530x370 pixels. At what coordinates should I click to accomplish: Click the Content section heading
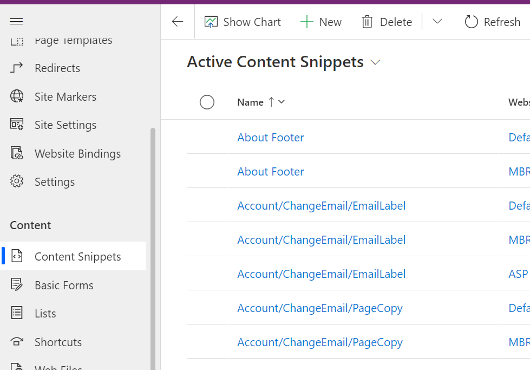tap(30, 225)
